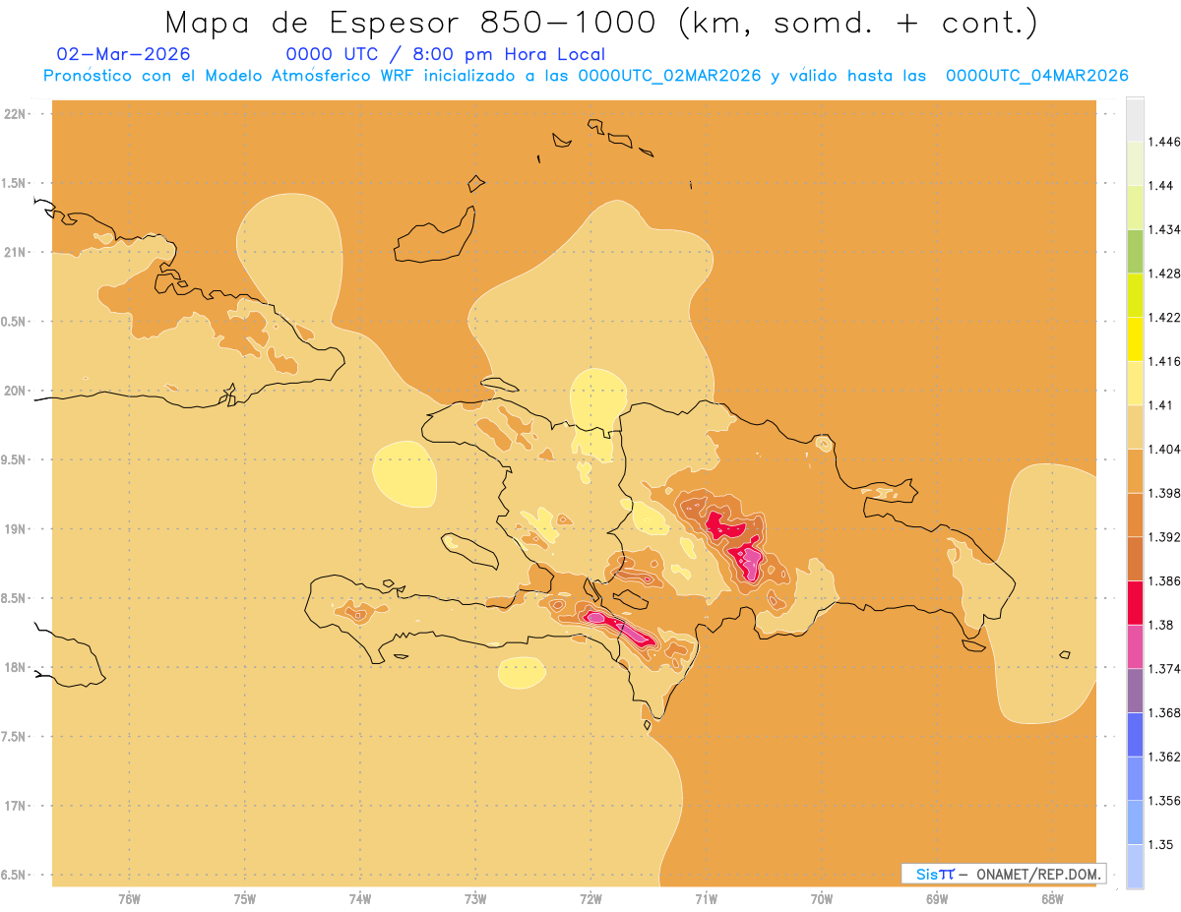Click the '22N' latitude axis label
This screenshot has height=912, width=1181.
(x=15, y=113)
